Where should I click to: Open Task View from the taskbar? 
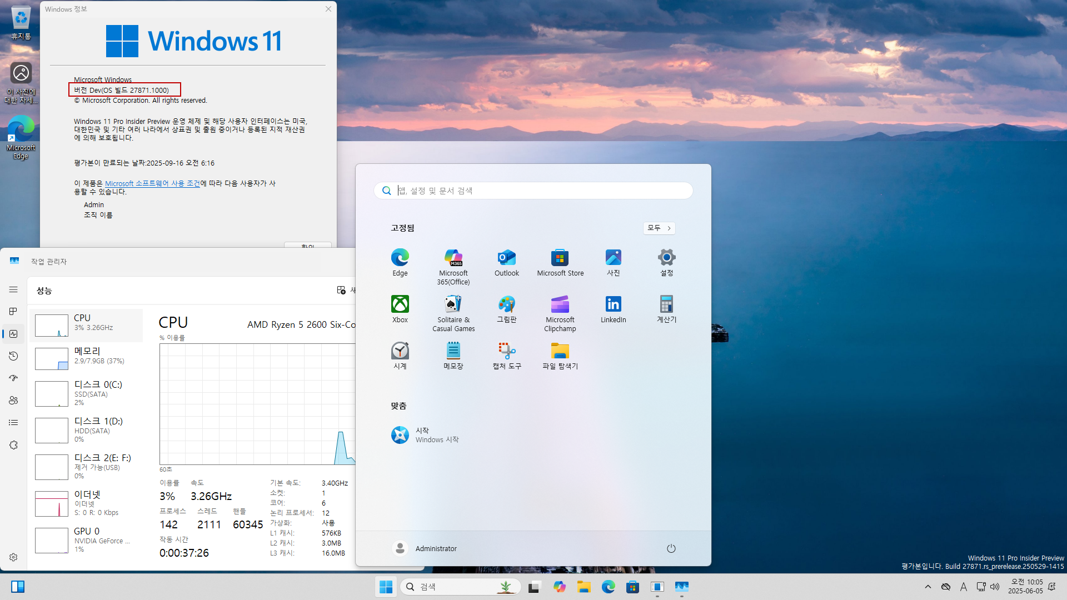tap(535, 587)
